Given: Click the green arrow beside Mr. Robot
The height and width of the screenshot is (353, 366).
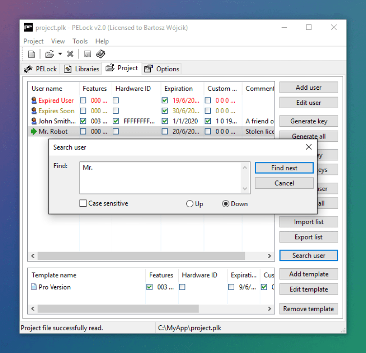Looking at the screenshot, I should click(34, 131).
